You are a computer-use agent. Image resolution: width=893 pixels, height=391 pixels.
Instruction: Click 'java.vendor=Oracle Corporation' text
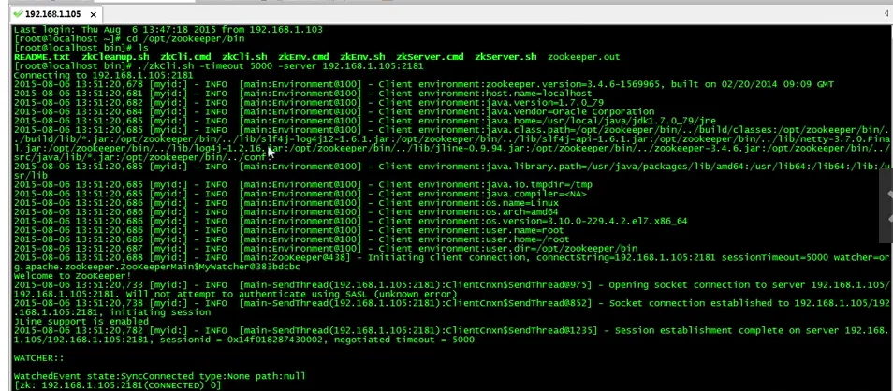pos(569,111)
